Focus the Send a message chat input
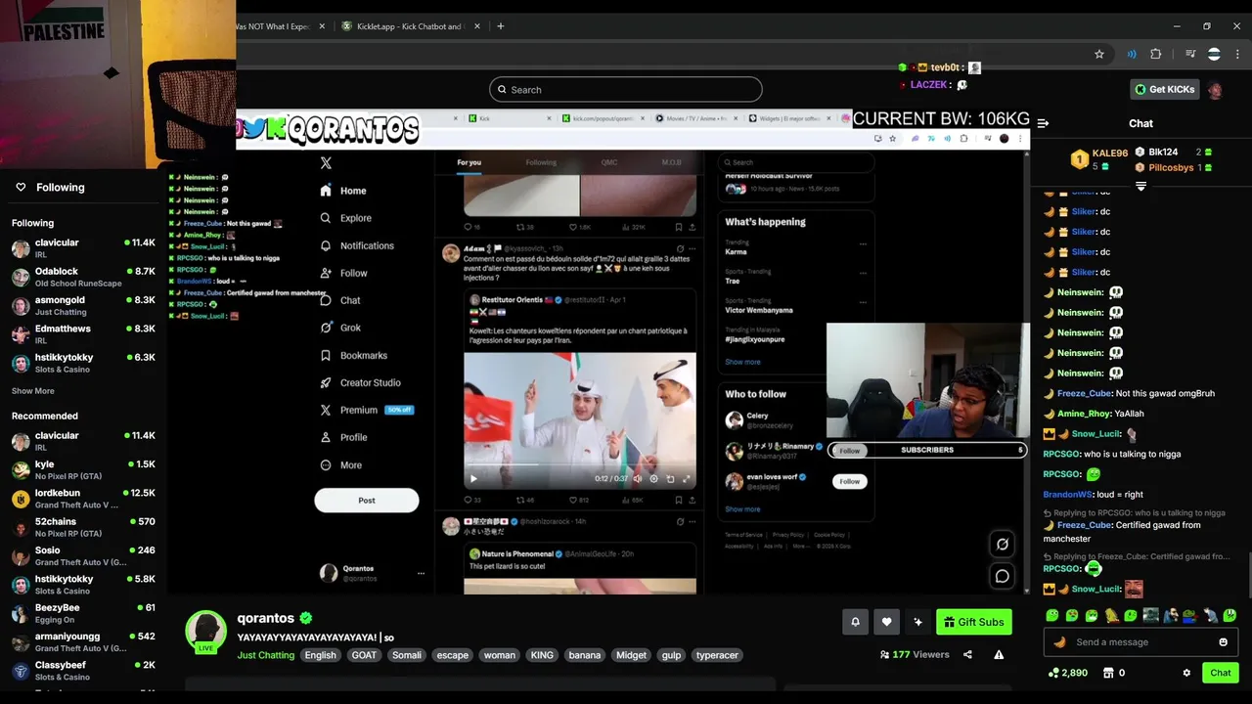This screenshot has width=1252, height=704. (x=1140, y=642)
